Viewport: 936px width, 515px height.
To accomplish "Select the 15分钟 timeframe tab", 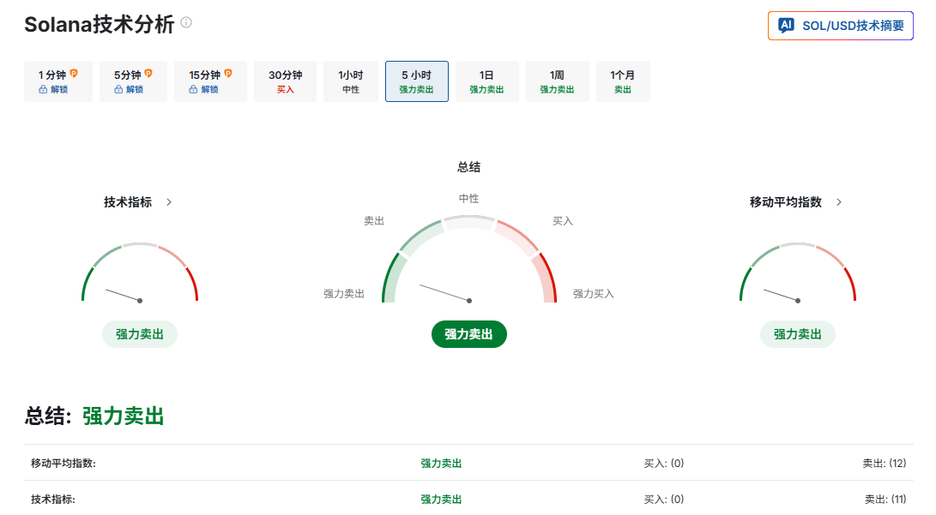I will point(210,81).
